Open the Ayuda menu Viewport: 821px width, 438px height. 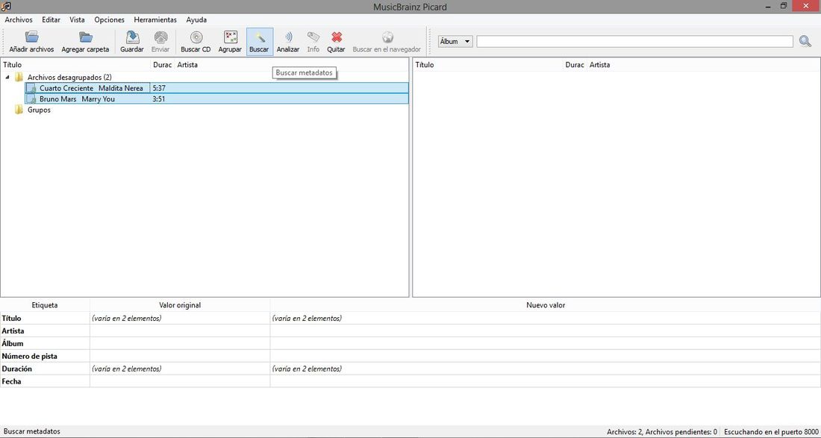(196, 20)
